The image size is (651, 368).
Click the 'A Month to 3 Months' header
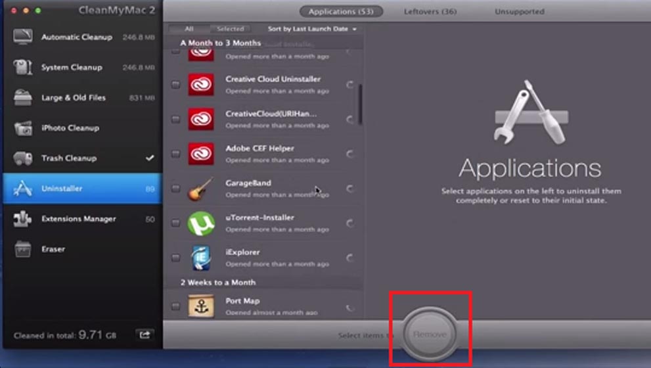pos(221,43)
